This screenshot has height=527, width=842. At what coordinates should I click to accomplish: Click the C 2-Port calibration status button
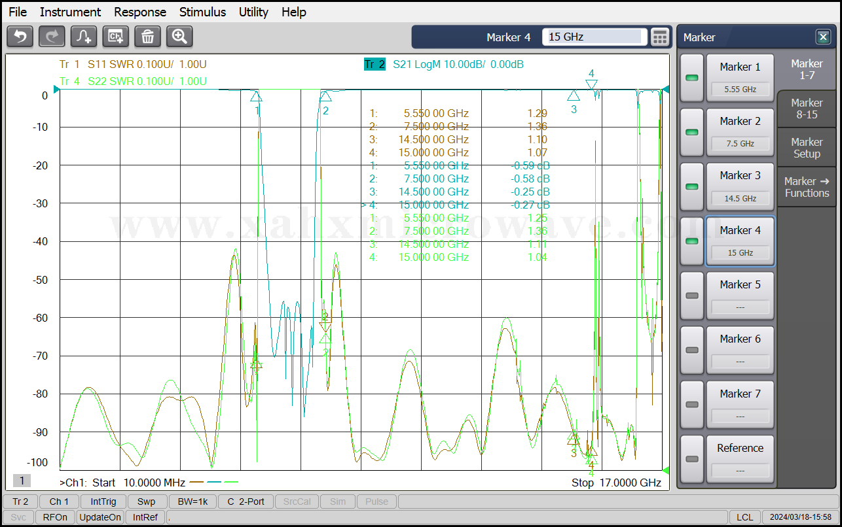coord(246,501)
